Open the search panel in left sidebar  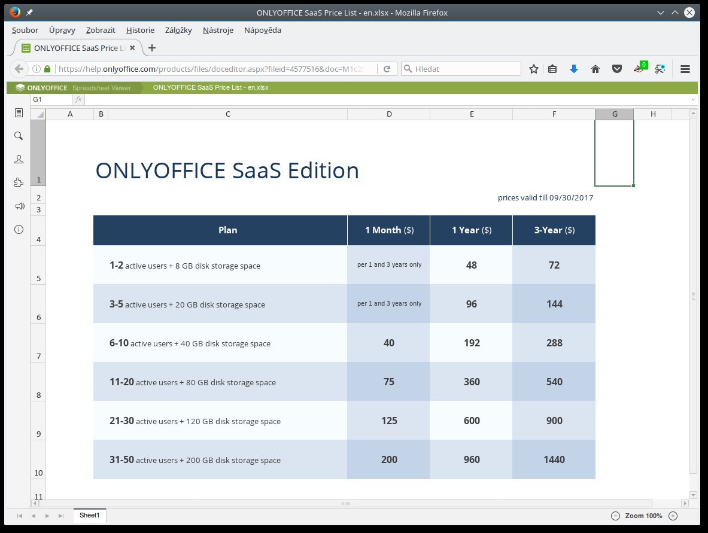tap(19, 136)
